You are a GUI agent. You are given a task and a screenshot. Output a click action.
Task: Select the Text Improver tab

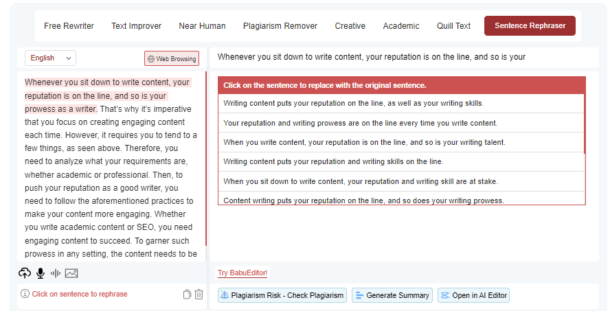tap(136, 26)
